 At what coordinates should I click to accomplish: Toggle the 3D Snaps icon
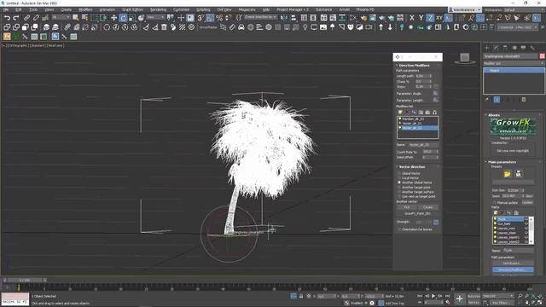tap(200, 18)
